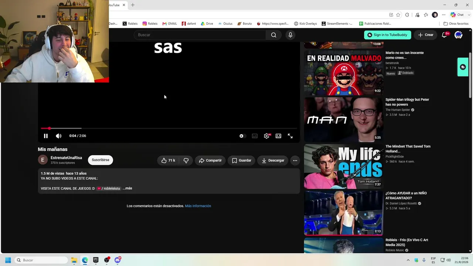Image resolution: width=473 pixels, height=266 pixels.
Task: Open The Human Spider channel name
Action: [398, 110]
